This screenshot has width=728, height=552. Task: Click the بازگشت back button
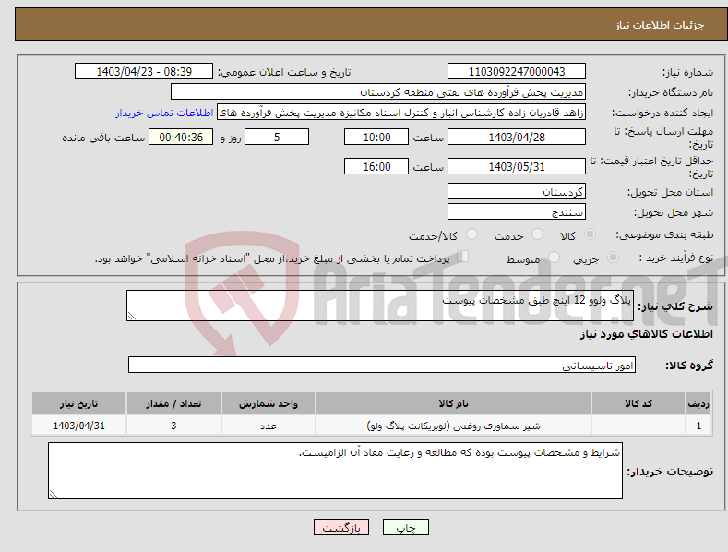[x=341, y=527]
